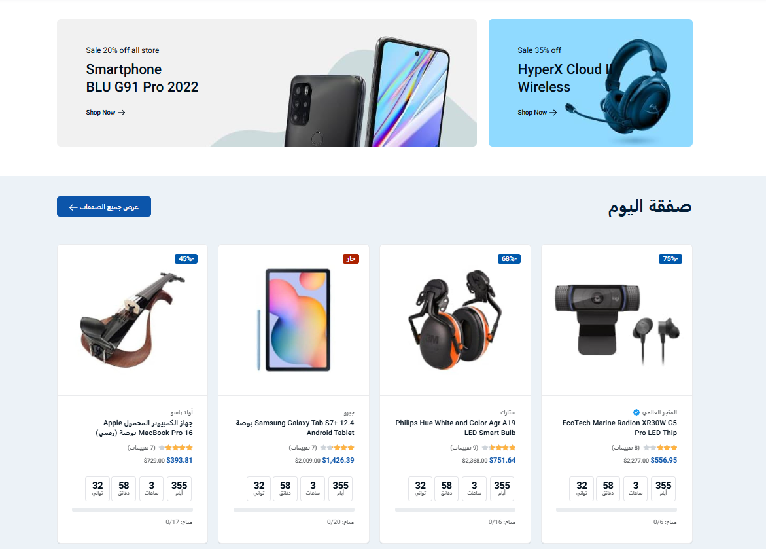766x549 pixels.
Task: Open the electric violin product image
Action: click(132, 320)
